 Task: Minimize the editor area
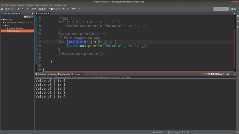(x=232, y=13)
